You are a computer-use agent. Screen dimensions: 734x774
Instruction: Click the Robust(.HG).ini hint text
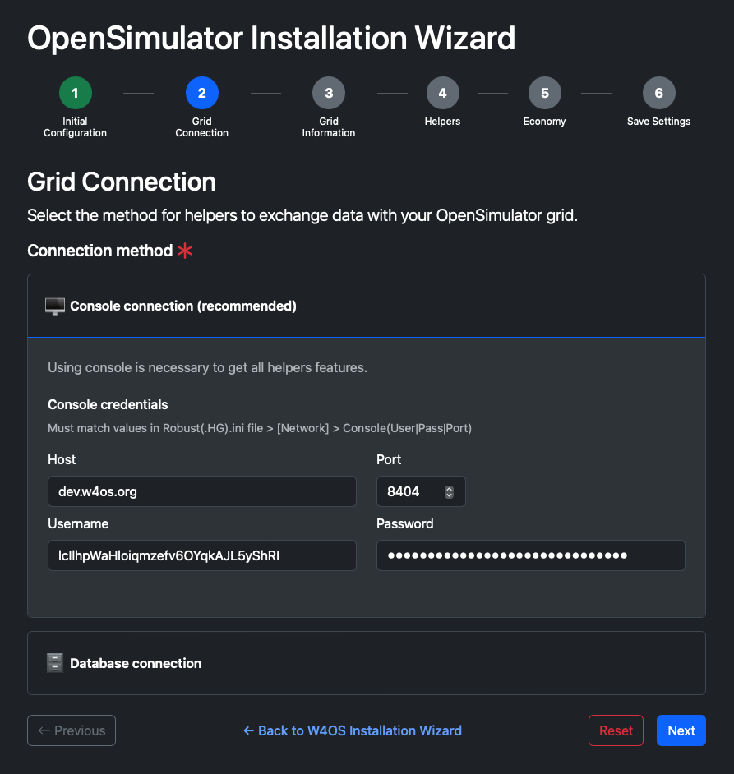(x=260, y=428)
